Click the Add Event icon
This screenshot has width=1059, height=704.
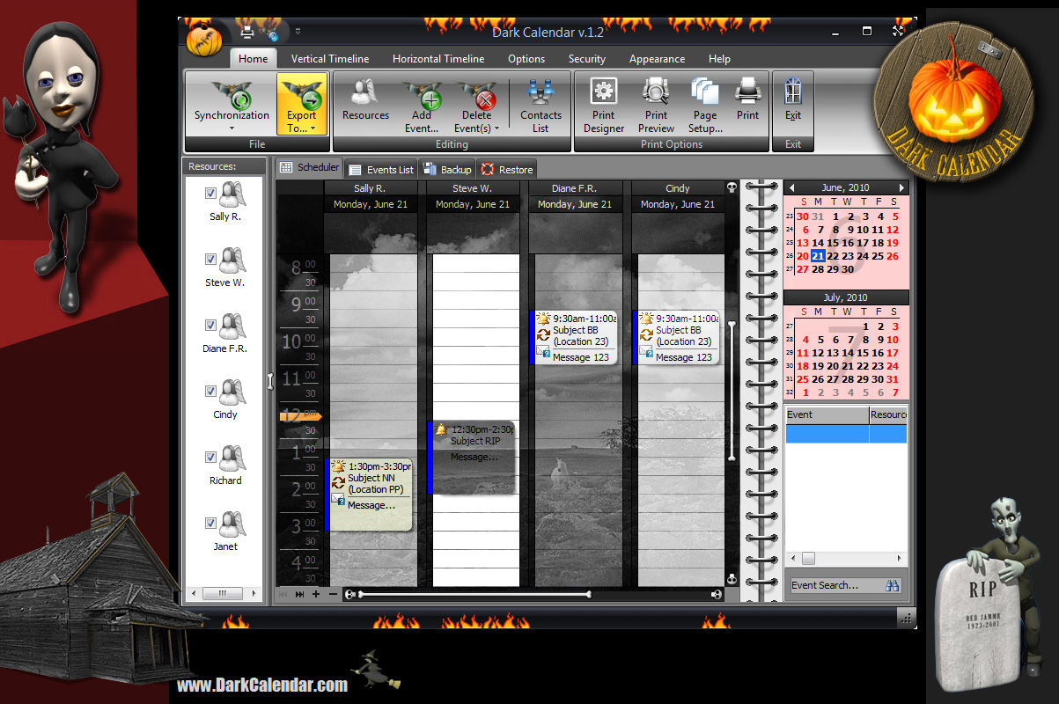point(422,93)
